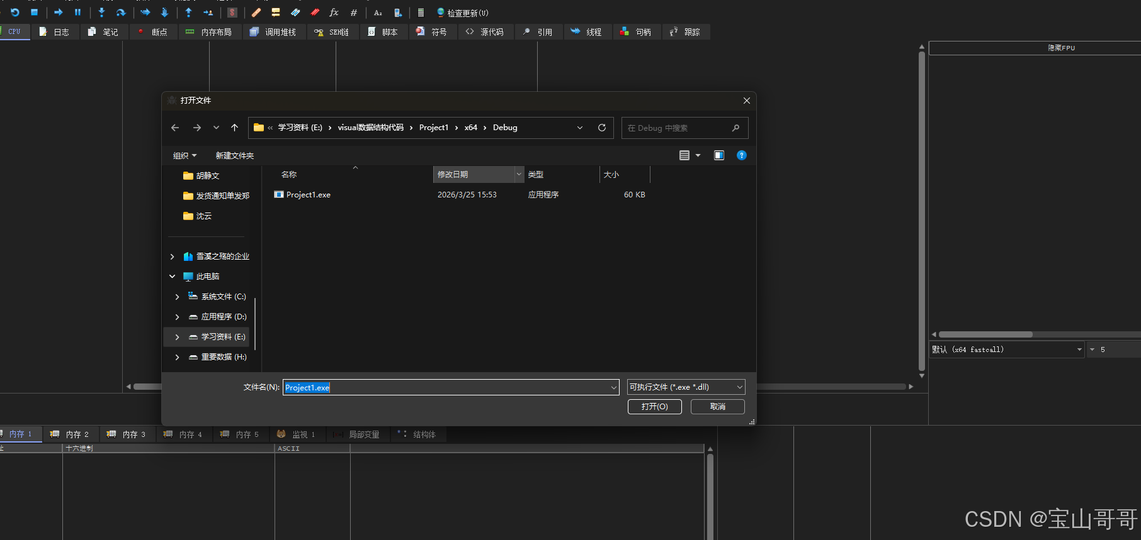Open the file type filter combo box
Image resolution: width=1141 pixels, height=540 pixels.
pyautogui.click(x=686, y=387)
